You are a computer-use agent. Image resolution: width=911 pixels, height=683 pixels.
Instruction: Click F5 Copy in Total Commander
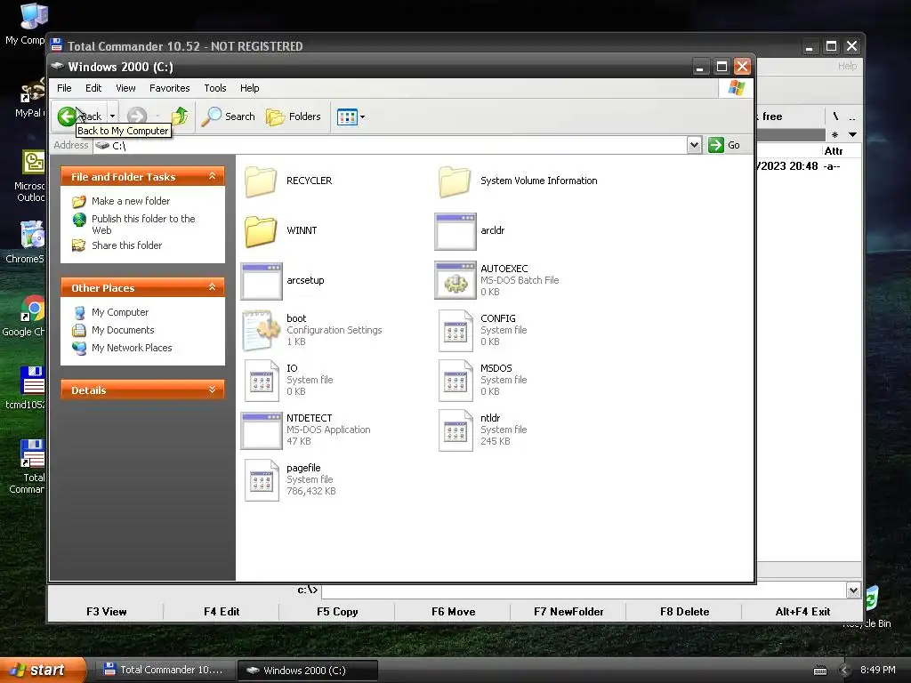[337, 612]
